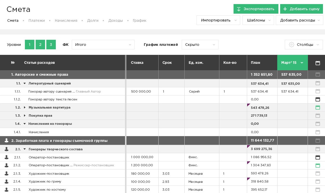
Task: Click the gear icon in the Столбцы button
Action: click(291, 45)
